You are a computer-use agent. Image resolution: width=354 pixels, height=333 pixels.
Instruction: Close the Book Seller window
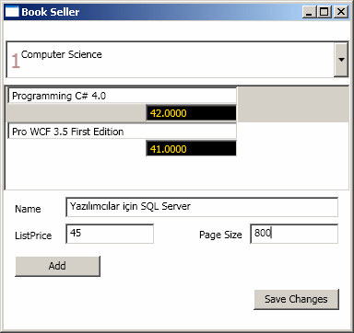click(x=341, y=12)
